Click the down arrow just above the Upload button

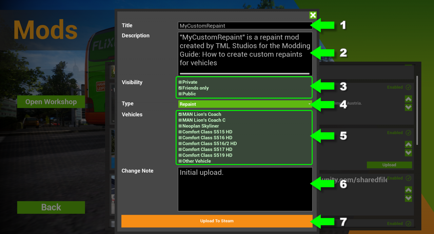click(x=408, y=153)
